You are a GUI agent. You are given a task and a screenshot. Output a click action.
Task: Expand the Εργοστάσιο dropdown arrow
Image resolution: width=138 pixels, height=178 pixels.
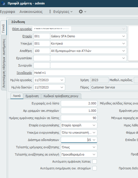[x=124, y=58]
